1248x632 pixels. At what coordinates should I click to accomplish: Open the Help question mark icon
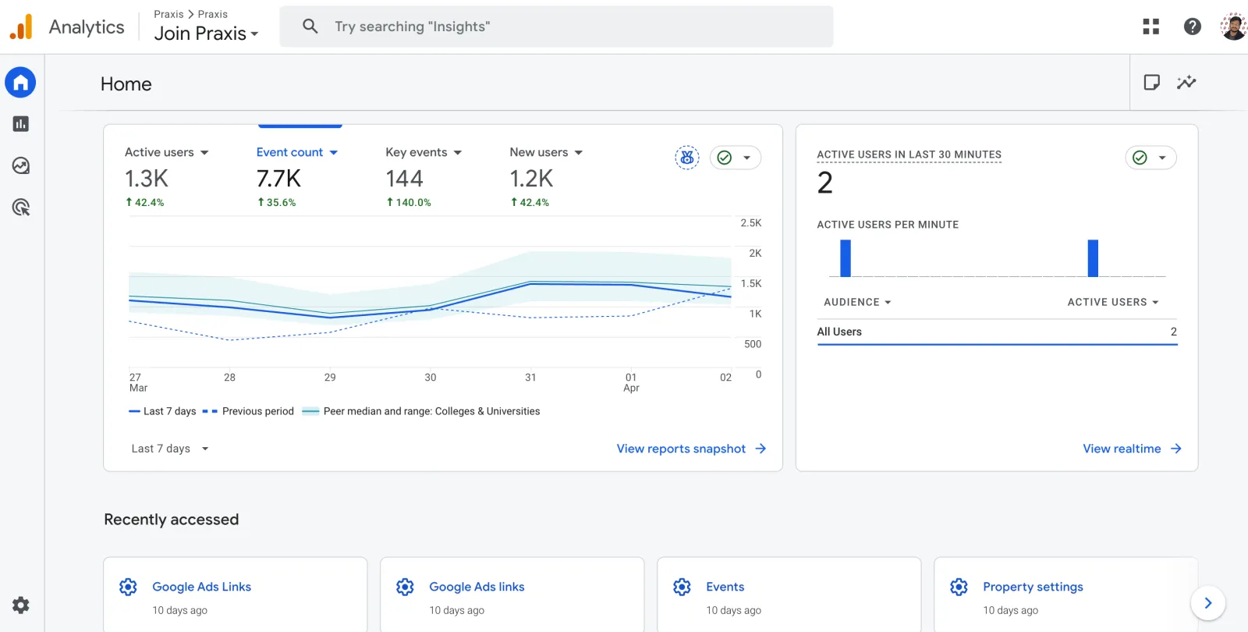pyautogui.click(x=1192, y=27)
